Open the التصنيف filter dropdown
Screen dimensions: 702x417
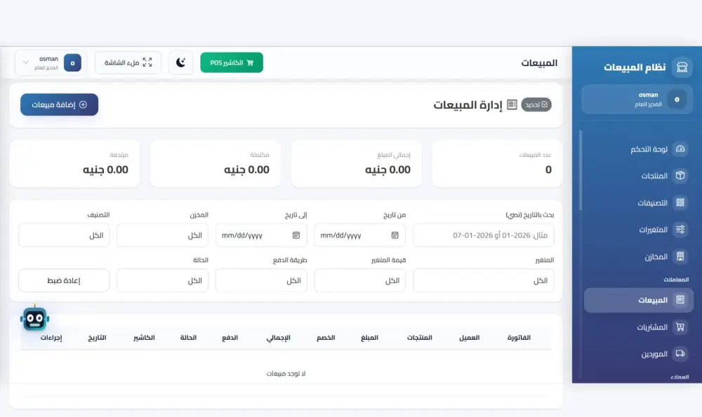click(x=63, y=235)
